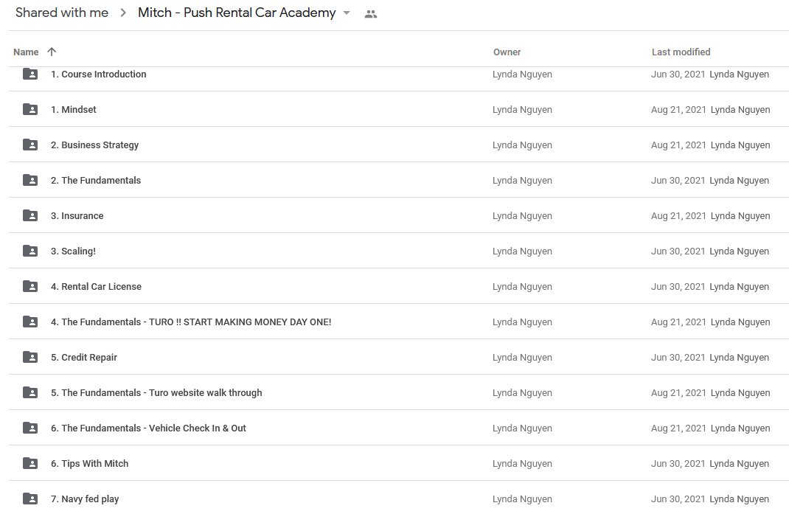Open TURO START MAKING MONEY DAY ONE folder

point(191,322)
